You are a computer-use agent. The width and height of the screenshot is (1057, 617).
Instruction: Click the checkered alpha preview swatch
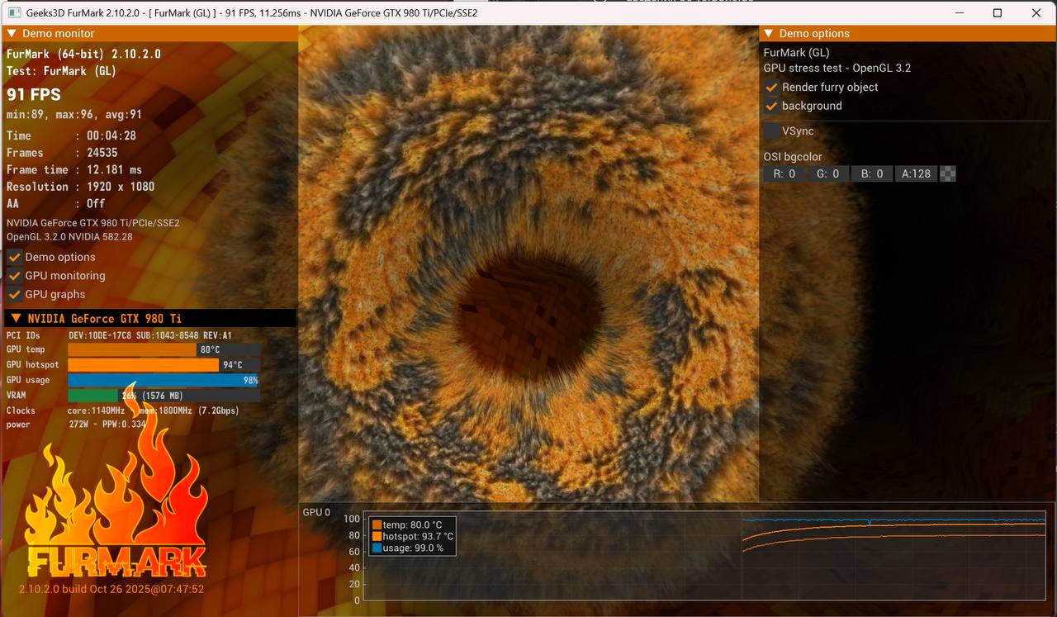[948, 174]
